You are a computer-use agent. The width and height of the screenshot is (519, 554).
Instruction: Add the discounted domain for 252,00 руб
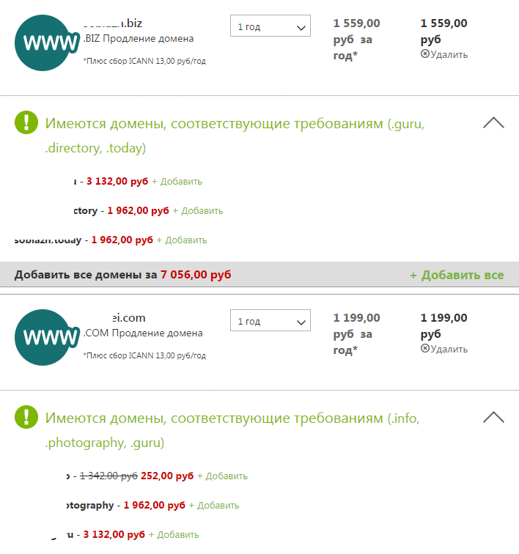222,476
